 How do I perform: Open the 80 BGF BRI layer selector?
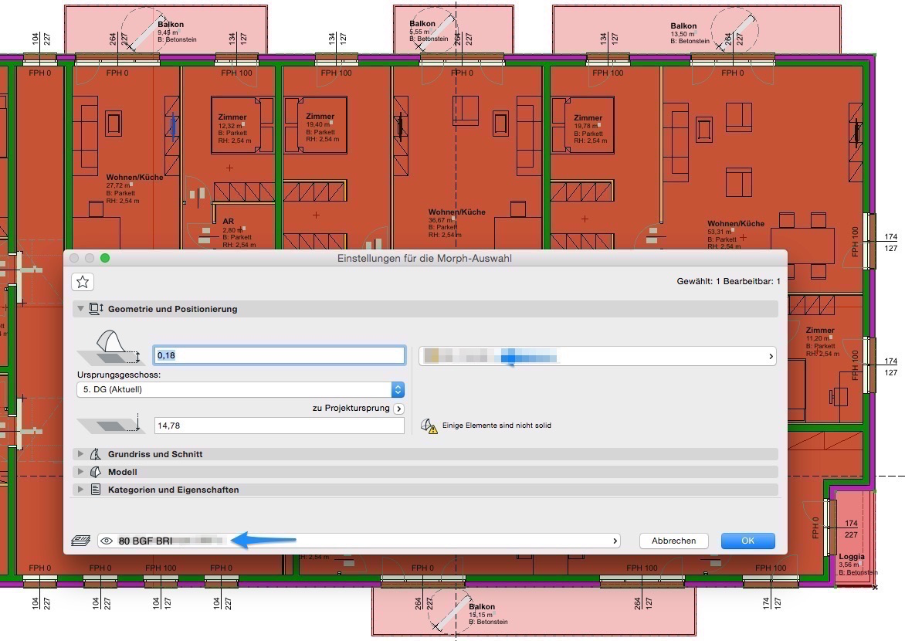(359, 541)
